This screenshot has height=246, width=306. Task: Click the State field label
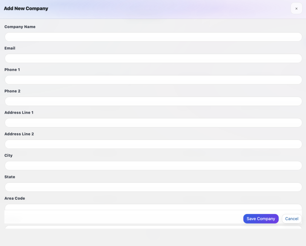(10, 177)
